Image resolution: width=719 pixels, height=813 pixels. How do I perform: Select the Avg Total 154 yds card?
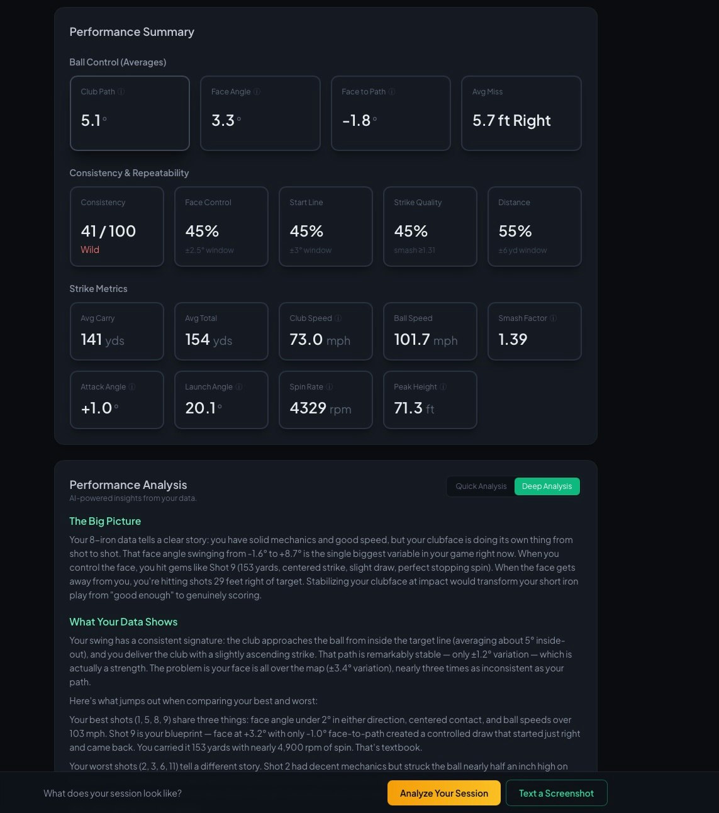pos(221,332)
